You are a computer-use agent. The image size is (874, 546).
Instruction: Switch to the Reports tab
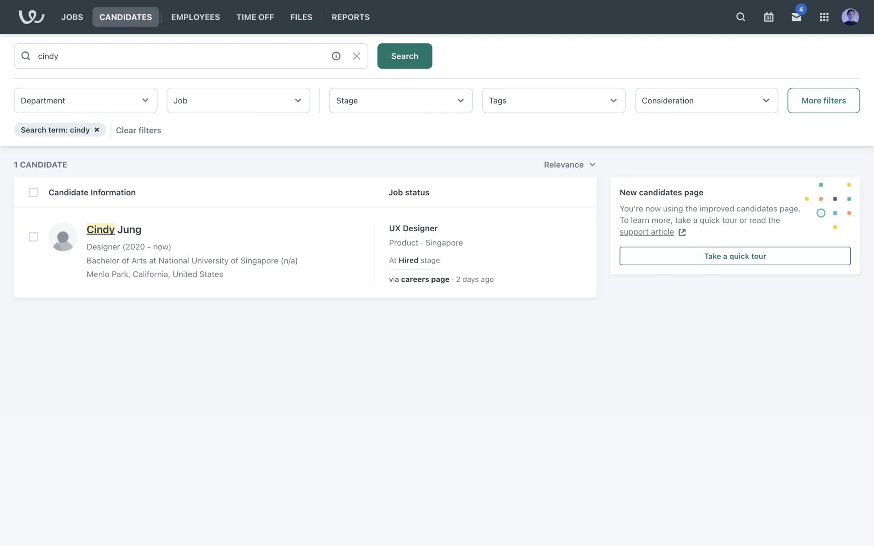(350, 17)
